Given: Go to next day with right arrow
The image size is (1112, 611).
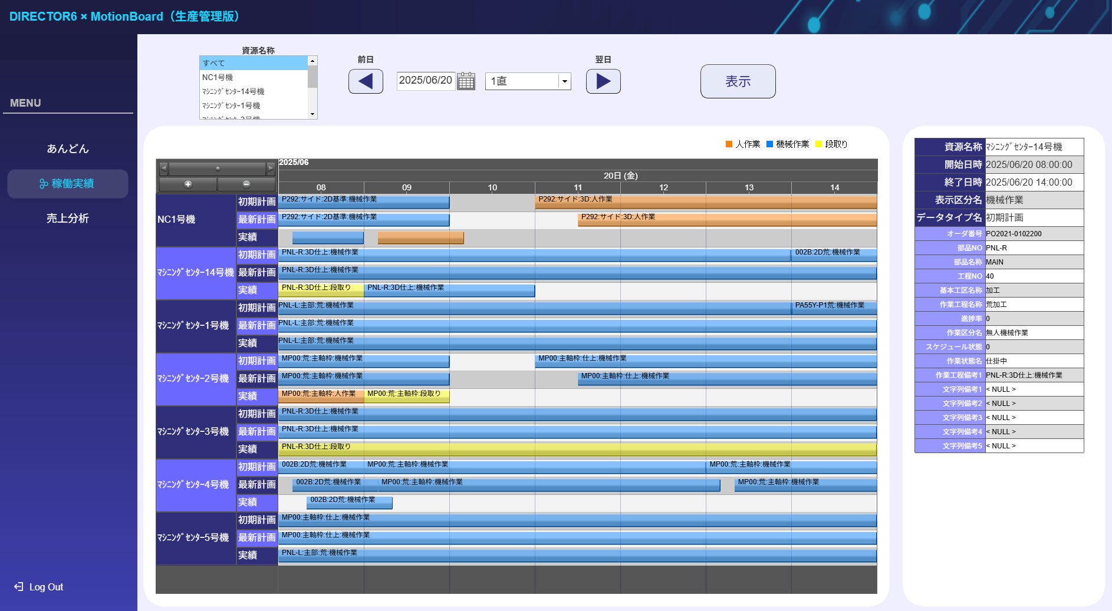Looking at the screenshot, I should pyautogui.click(x=603, y=81).
